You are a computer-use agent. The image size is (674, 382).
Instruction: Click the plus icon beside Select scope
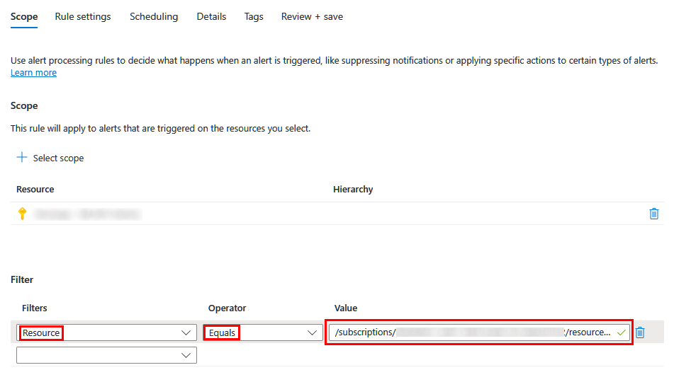tap(22, 158)
